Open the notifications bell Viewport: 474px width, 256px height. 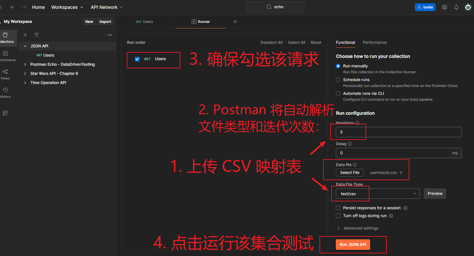coord(456,7)
